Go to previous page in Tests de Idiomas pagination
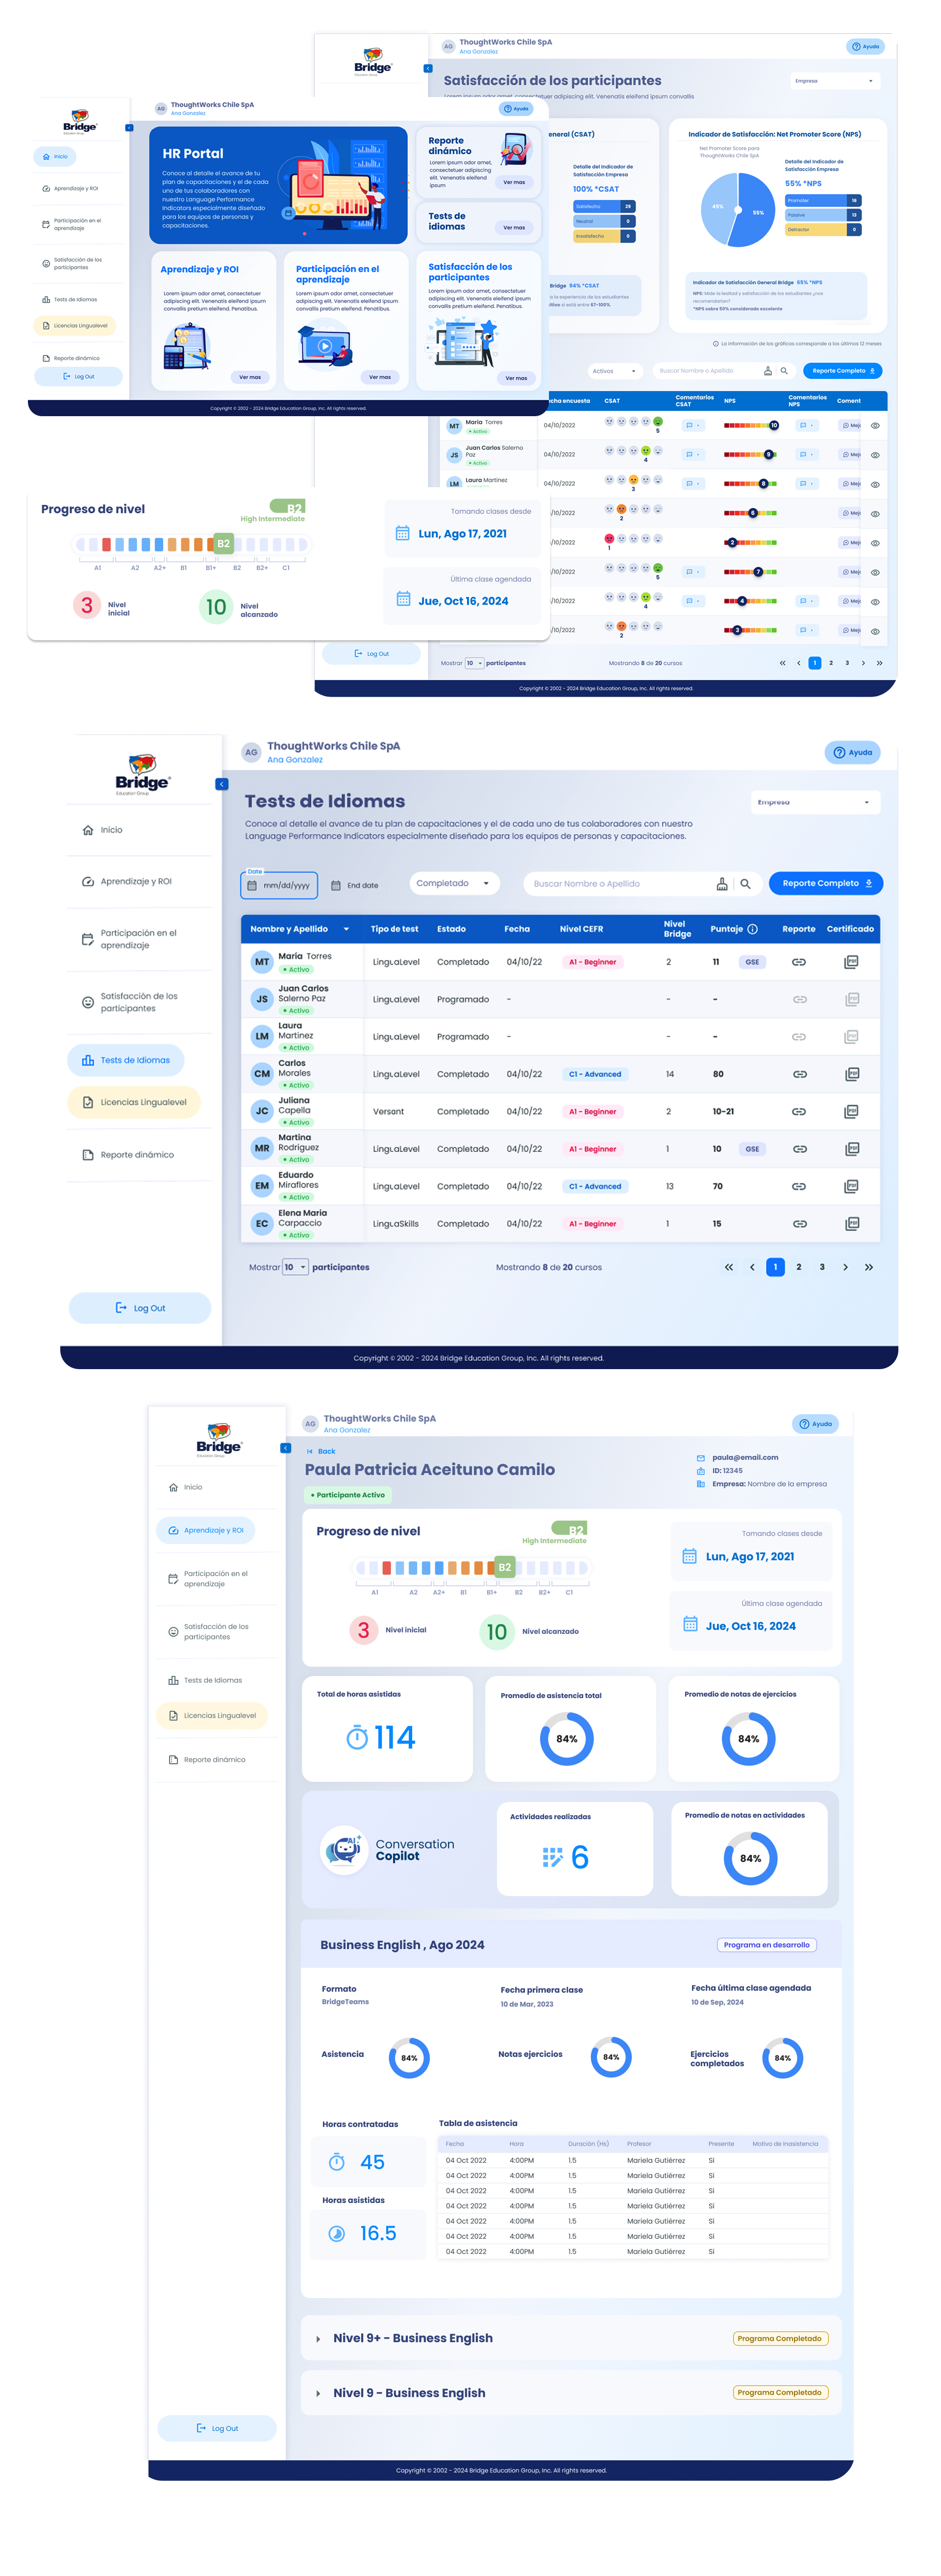Image resolution: width=941 pixels, height=2576 pixels. tap(752, 1267)
